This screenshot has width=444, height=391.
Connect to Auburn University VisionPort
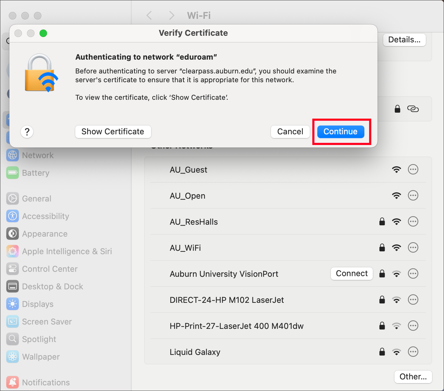click(x=351, y=273)
